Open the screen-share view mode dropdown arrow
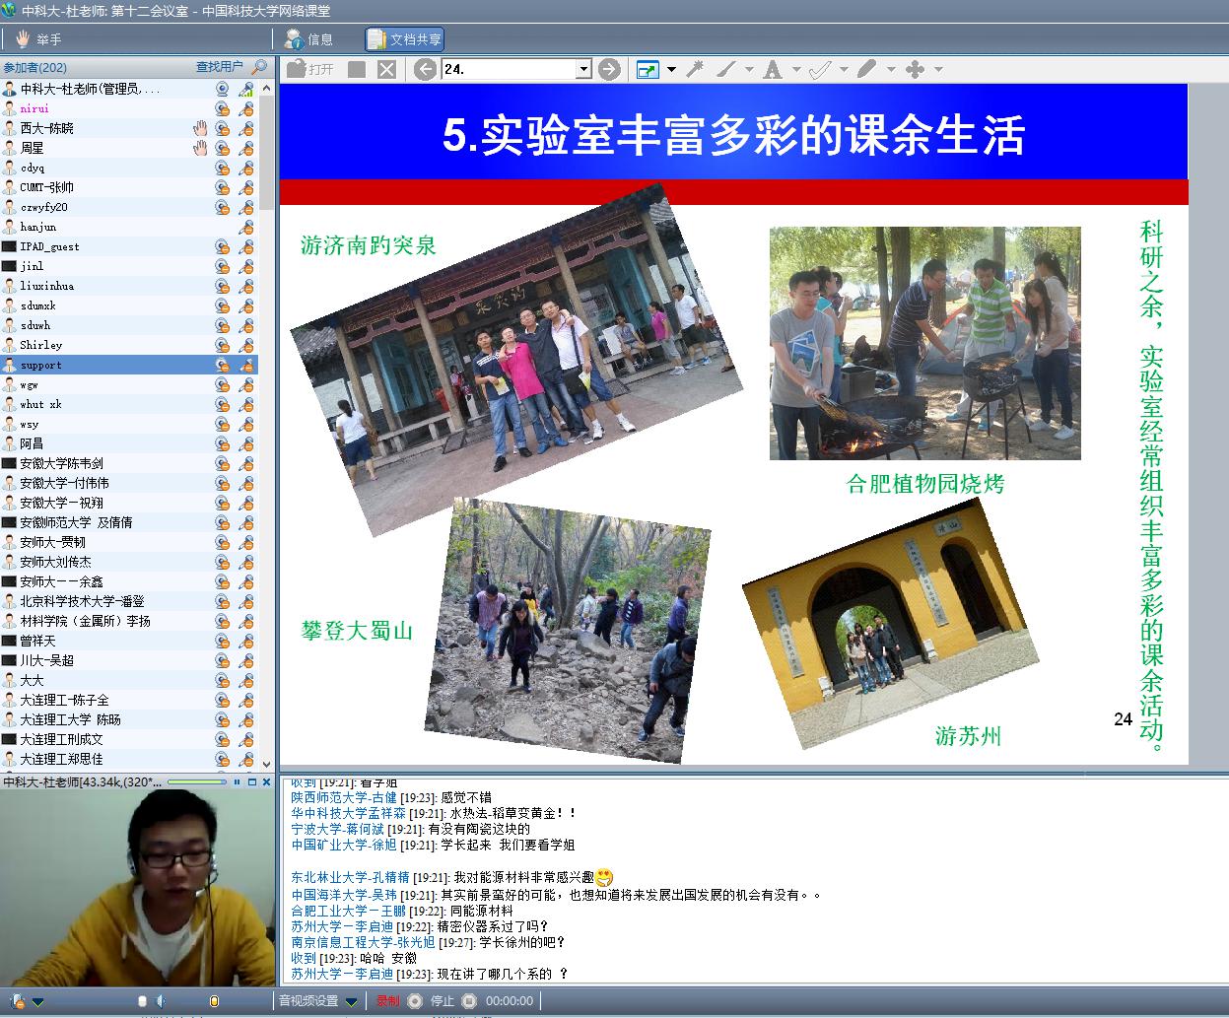The image size is (1229, 1018). [671, 69]
